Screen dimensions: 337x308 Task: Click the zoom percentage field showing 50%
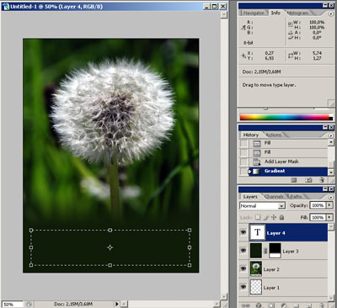click(13, 304)
